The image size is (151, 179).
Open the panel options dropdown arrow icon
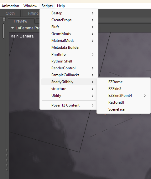coord(4,19)
